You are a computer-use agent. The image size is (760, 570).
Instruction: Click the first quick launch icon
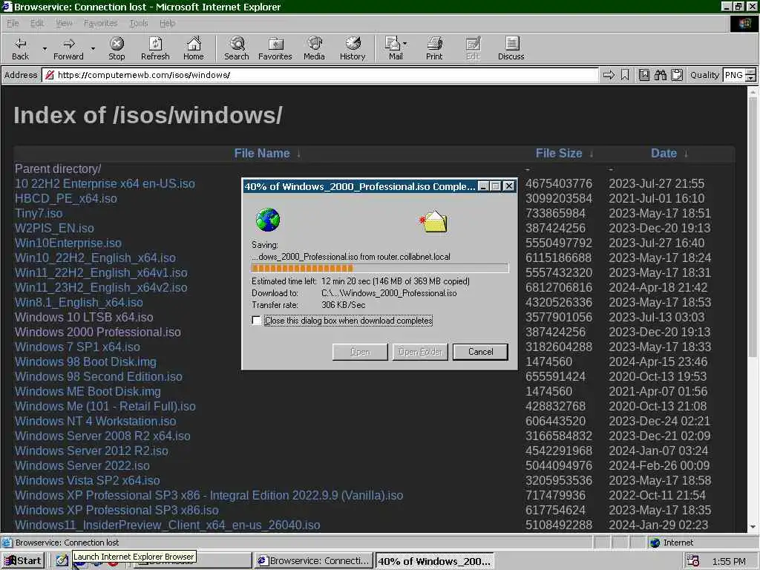click(x=62, y=561)
